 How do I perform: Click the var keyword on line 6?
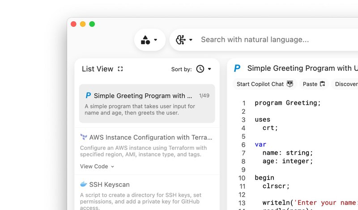[260, 144]
